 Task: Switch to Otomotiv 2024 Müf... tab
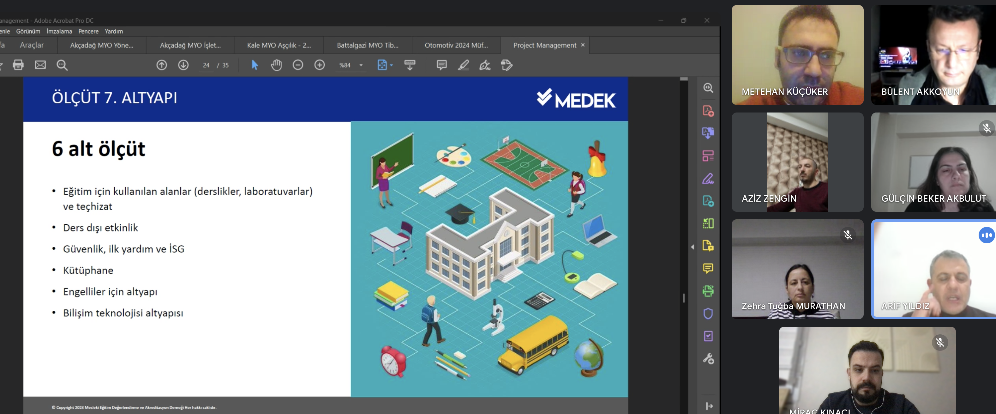pyautogui.click(x=456, y=45)
